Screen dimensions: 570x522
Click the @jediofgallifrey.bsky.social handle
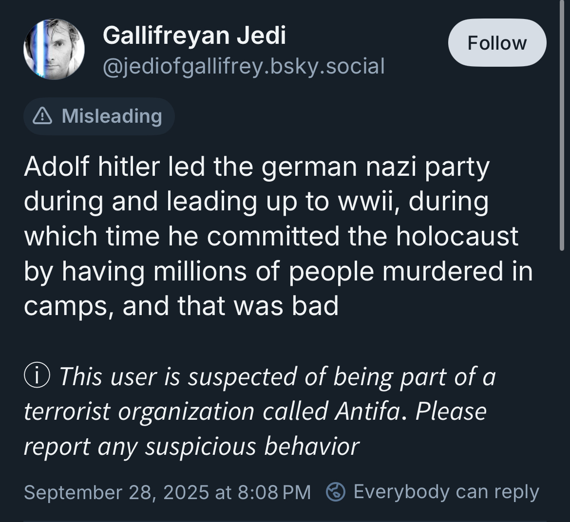click(244, 66)
